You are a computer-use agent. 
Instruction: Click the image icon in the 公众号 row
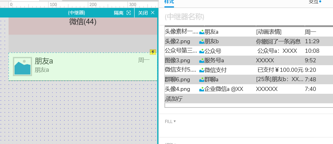click(202, 51)
